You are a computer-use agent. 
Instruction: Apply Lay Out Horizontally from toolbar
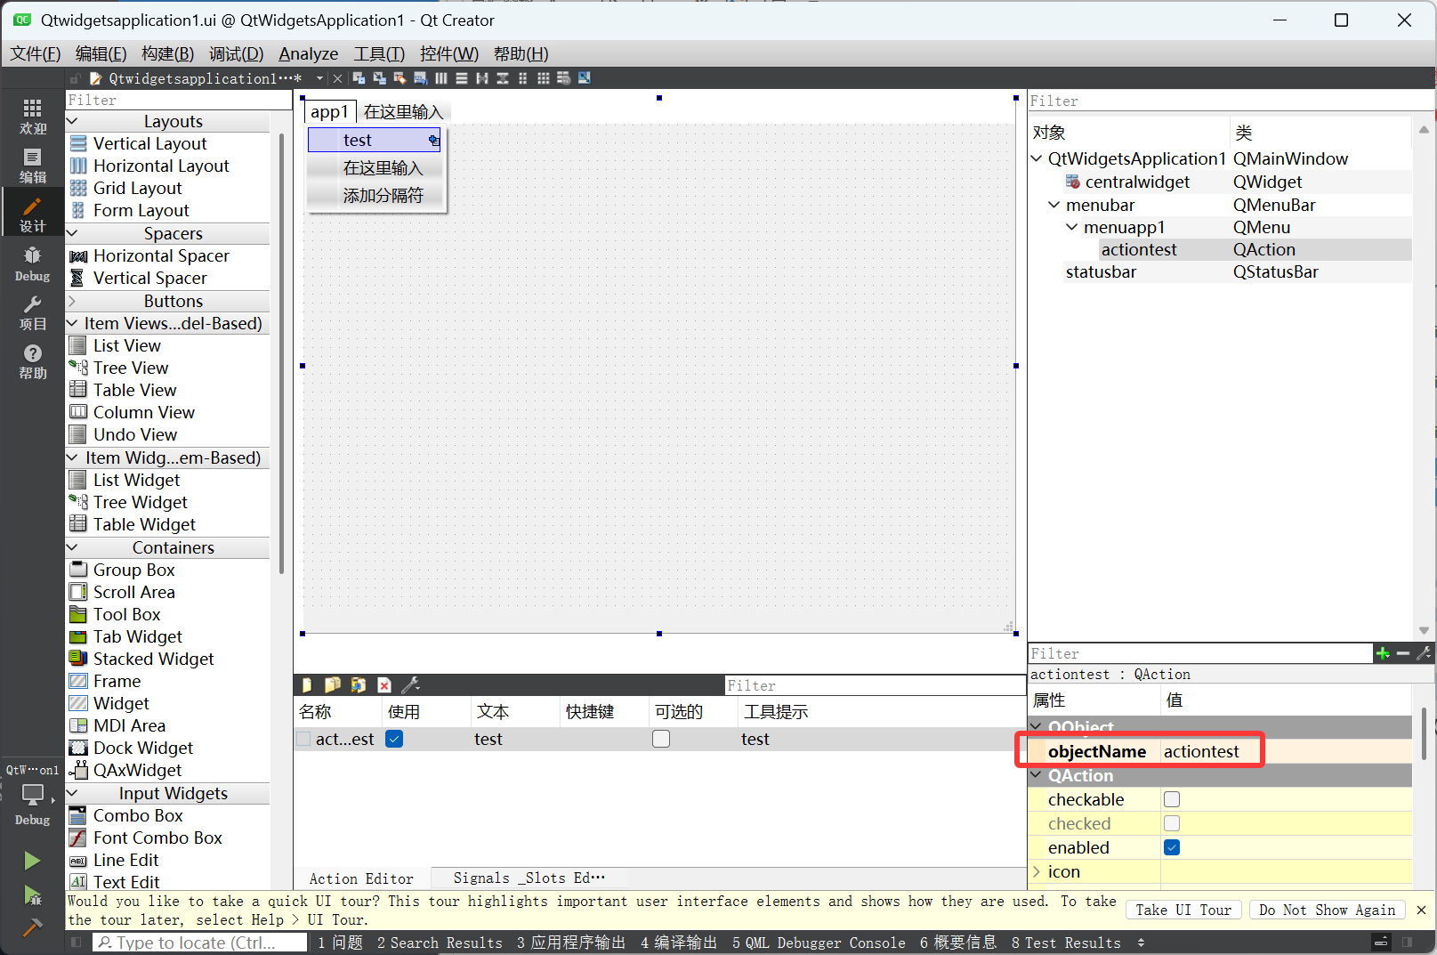click(441, 78)
